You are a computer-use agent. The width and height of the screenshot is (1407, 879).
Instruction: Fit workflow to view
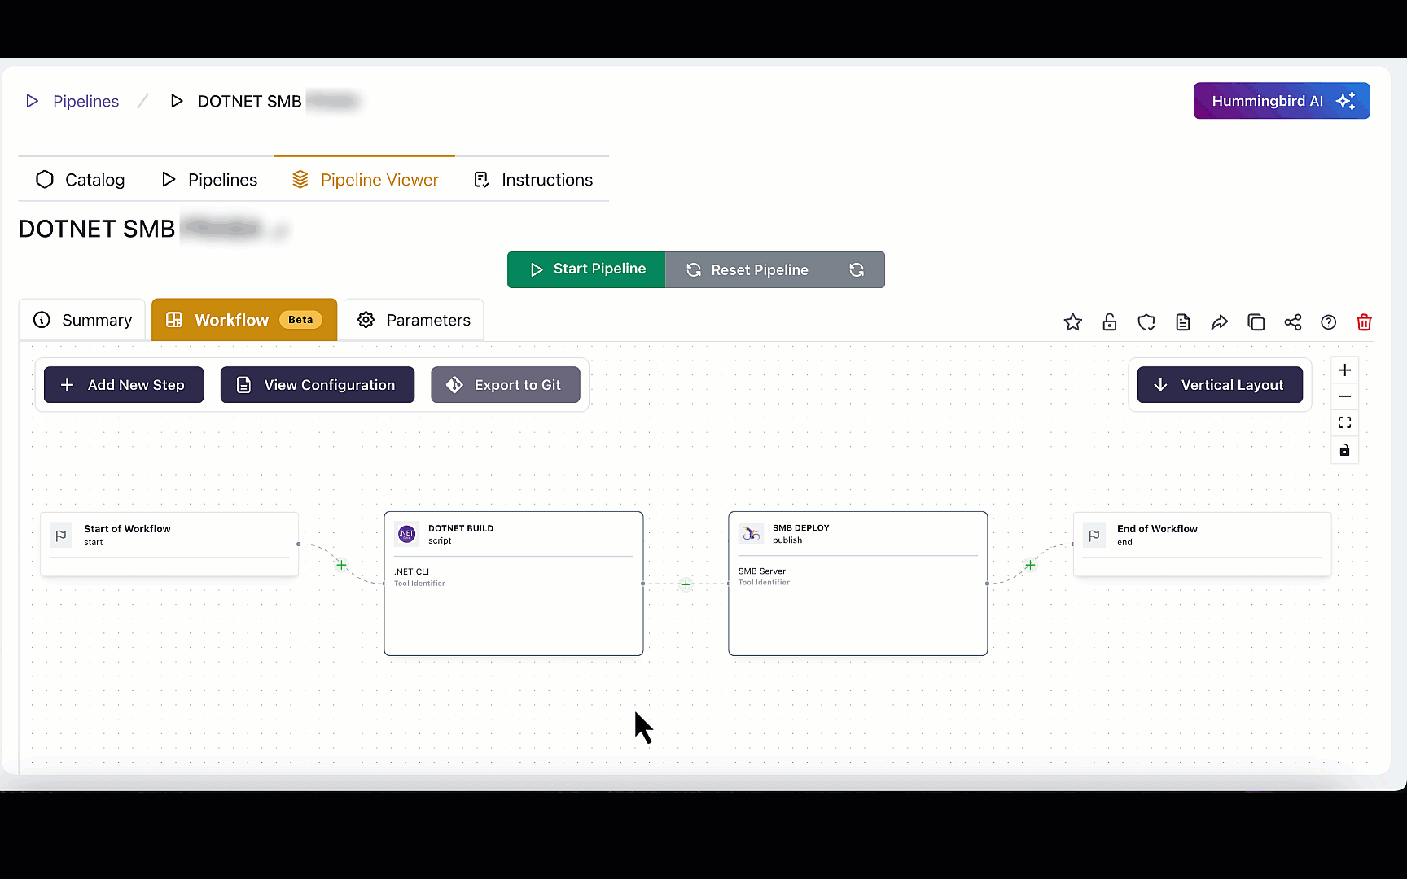pos(1344,422)
